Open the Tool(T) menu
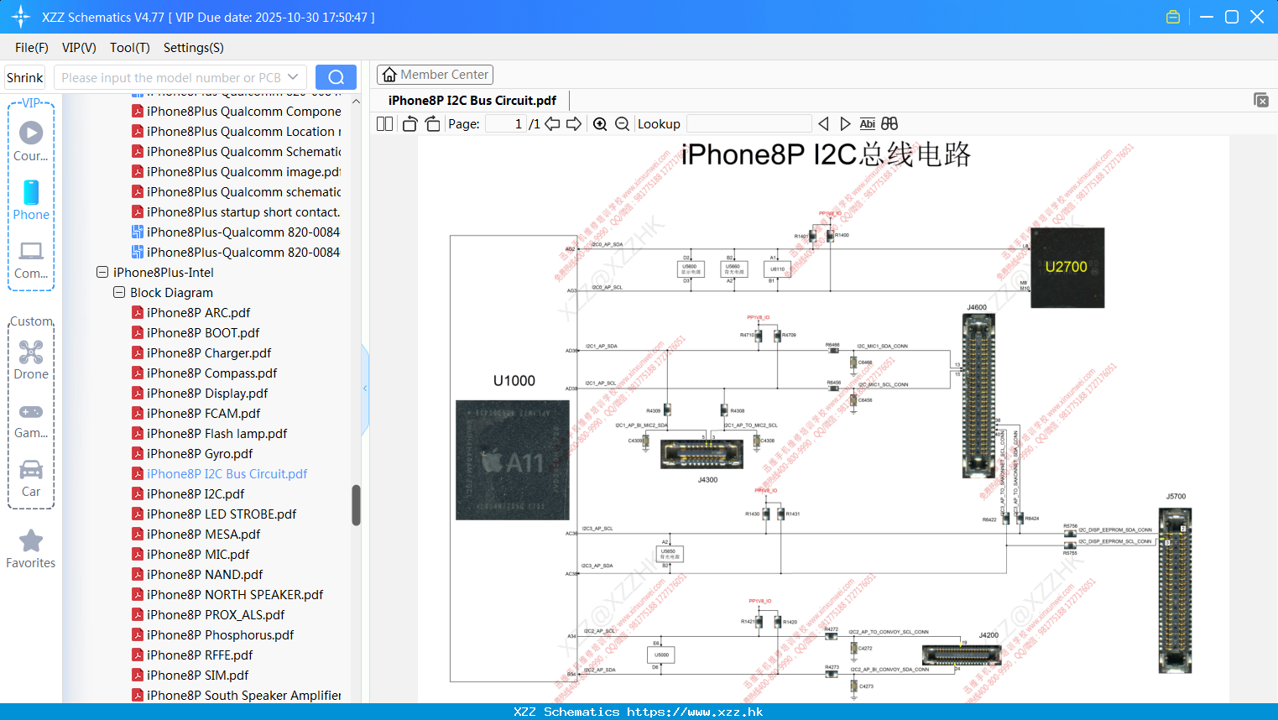This screenshot has width=1278, height=720. tap(129, 48)
